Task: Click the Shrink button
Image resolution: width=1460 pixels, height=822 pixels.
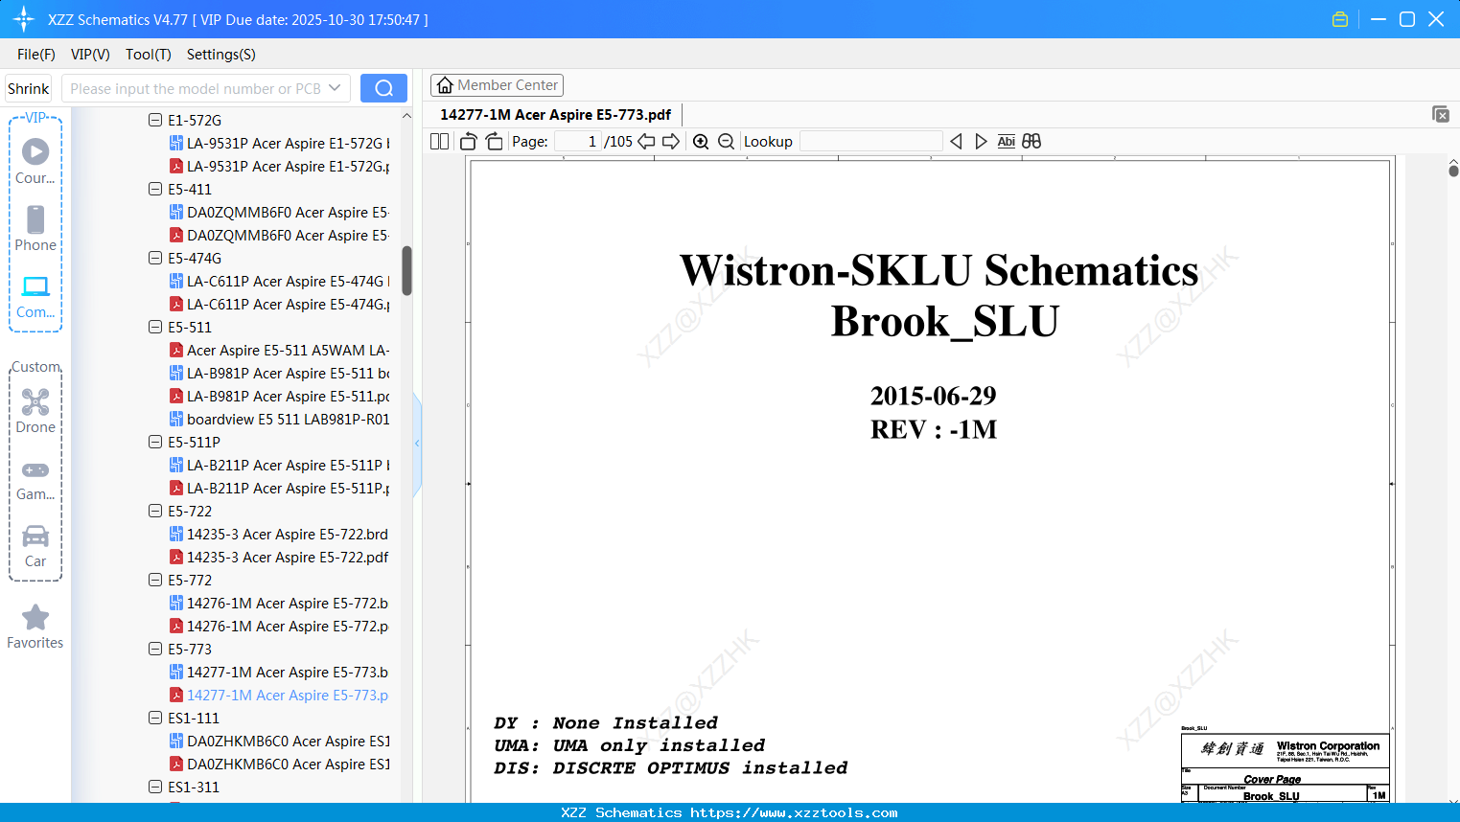Action: tap(28, 88)
